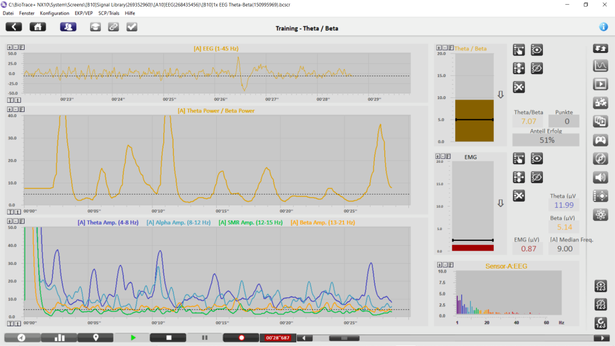Open the Fenster menu
Viewport: 615px width, 346px height.
26,13
